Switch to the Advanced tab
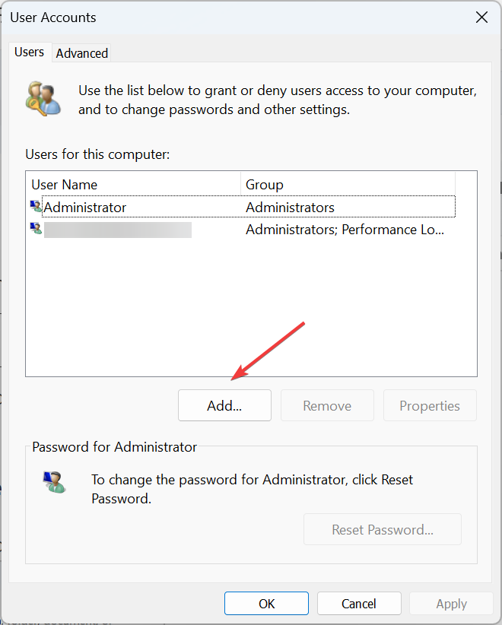502x625 pixels. pyautogui.click(x=81, y=53)
